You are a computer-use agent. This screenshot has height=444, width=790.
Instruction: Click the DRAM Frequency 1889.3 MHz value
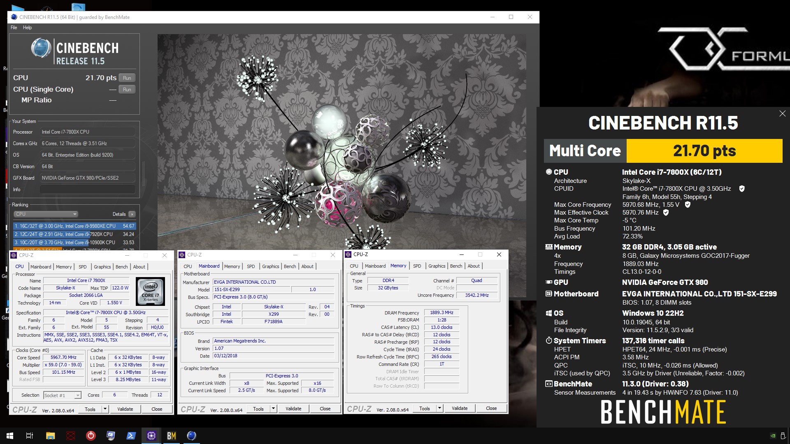(441, 313)
